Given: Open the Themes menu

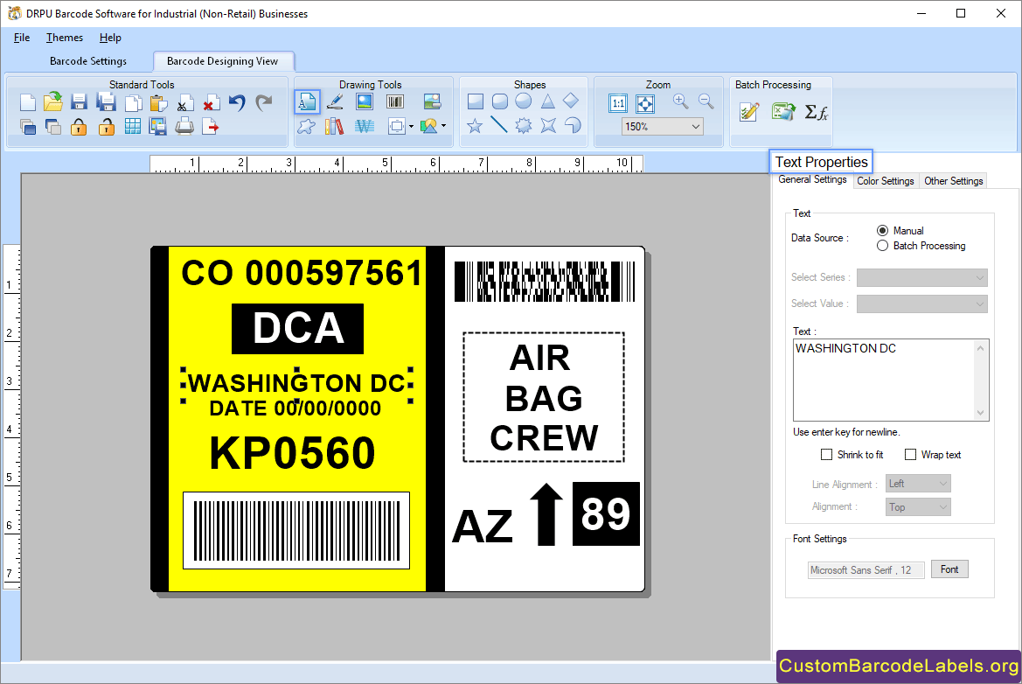Looking at the screenshot, I should click(65, 38).
